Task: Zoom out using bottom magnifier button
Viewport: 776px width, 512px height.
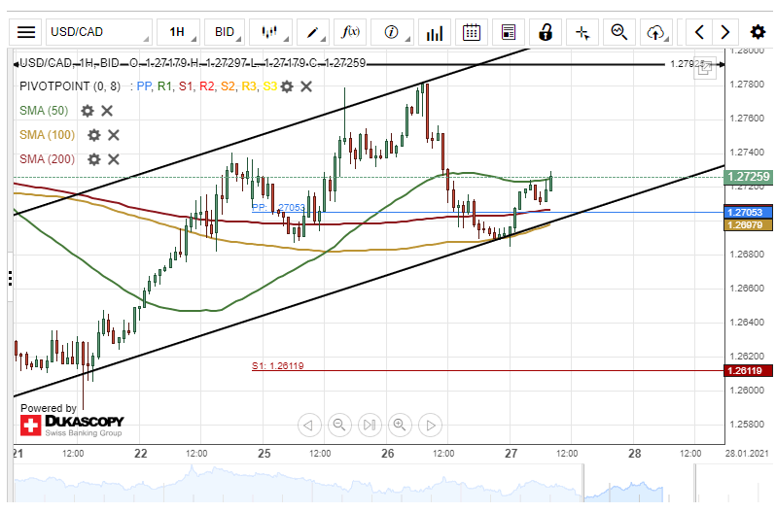Action: click(x=339, y=425)
